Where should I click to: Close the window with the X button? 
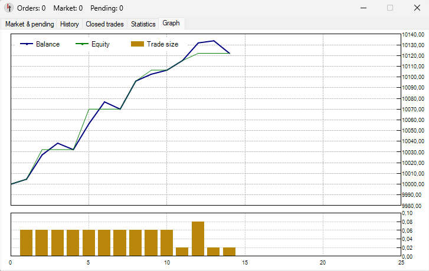415,8
